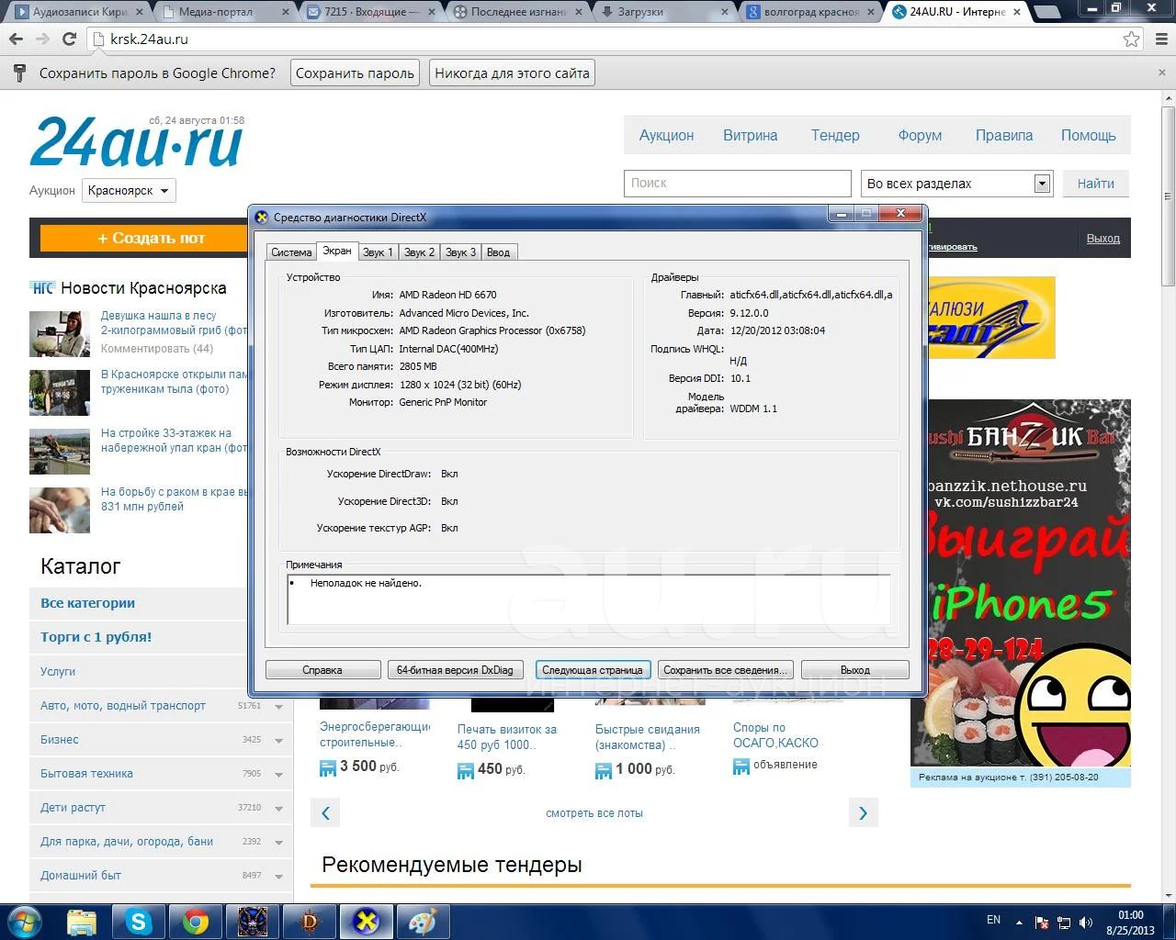1176x940 pixels.
Task: Bookmark page with star icon
Action: [1131, 39]
